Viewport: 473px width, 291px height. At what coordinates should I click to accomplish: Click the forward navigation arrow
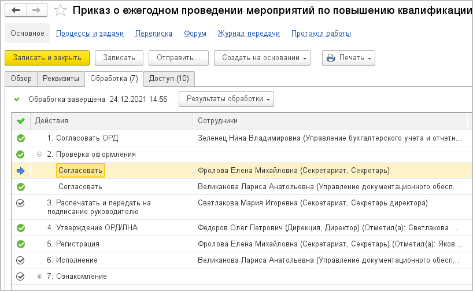point(36,10)
